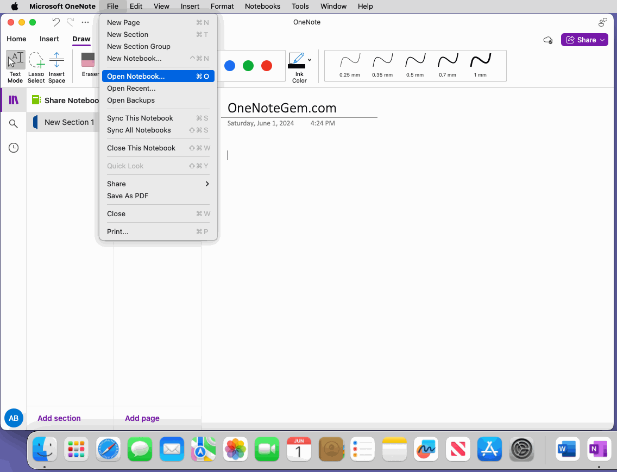
Task: Select the 0.5 mm pen thickness
Action: pyautogui.click(x=415, y=66)
